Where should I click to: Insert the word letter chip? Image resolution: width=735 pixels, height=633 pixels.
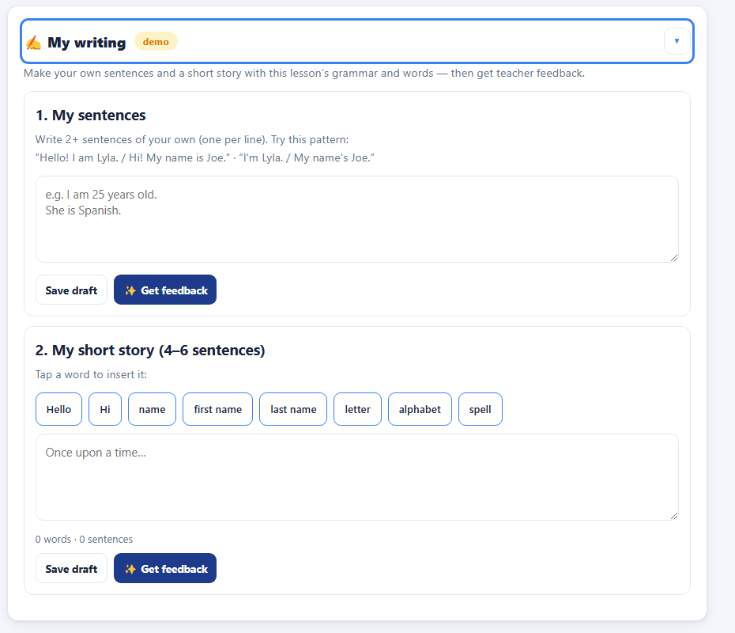pyautogui.click(x=357, y=409)
